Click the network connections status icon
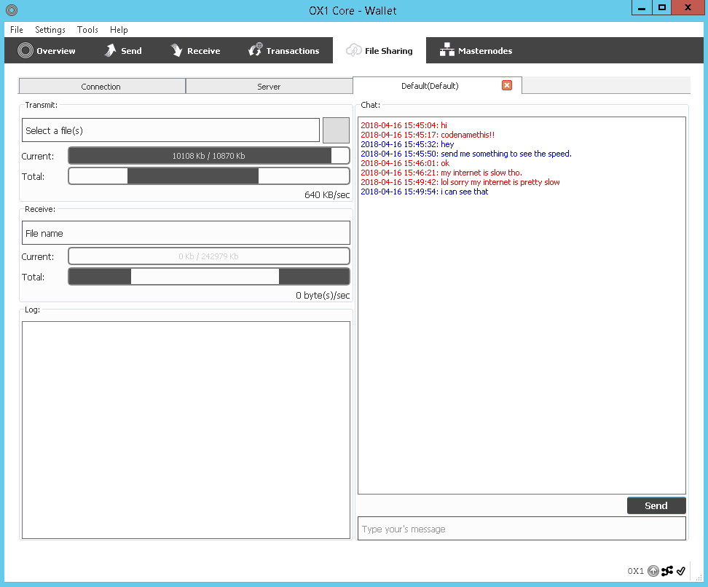This screenshot has width=708, height=587. click(667, 571)
